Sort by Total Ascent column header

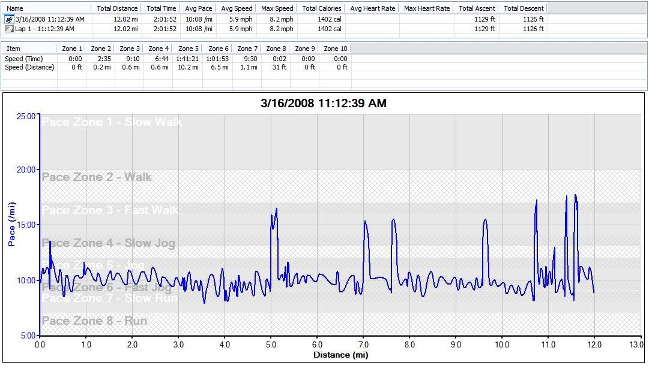tap(477, 8)
